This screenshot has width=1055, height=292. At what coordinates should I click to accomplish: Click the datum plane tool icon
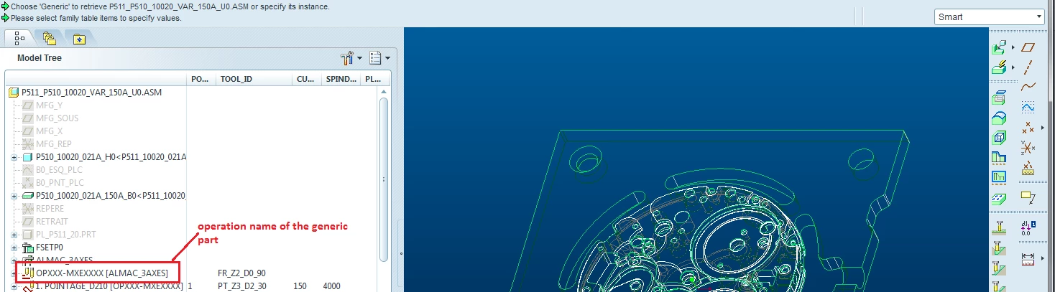coord(1028,47)
